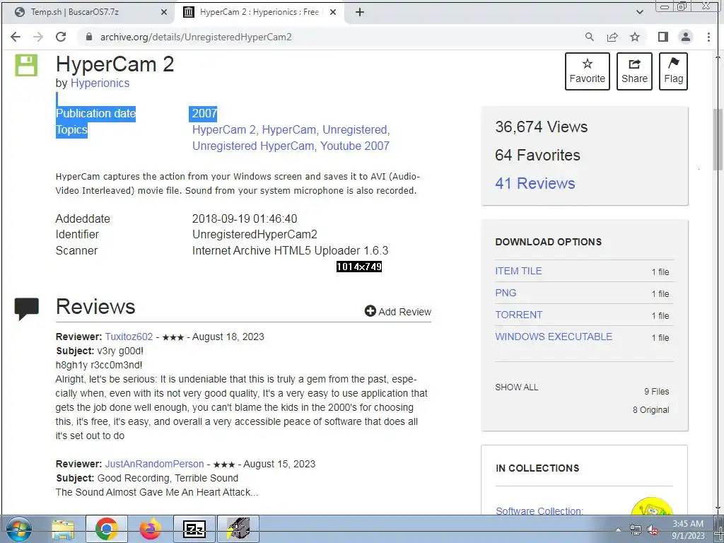Click the muted volume tray icon

point(653,530)
